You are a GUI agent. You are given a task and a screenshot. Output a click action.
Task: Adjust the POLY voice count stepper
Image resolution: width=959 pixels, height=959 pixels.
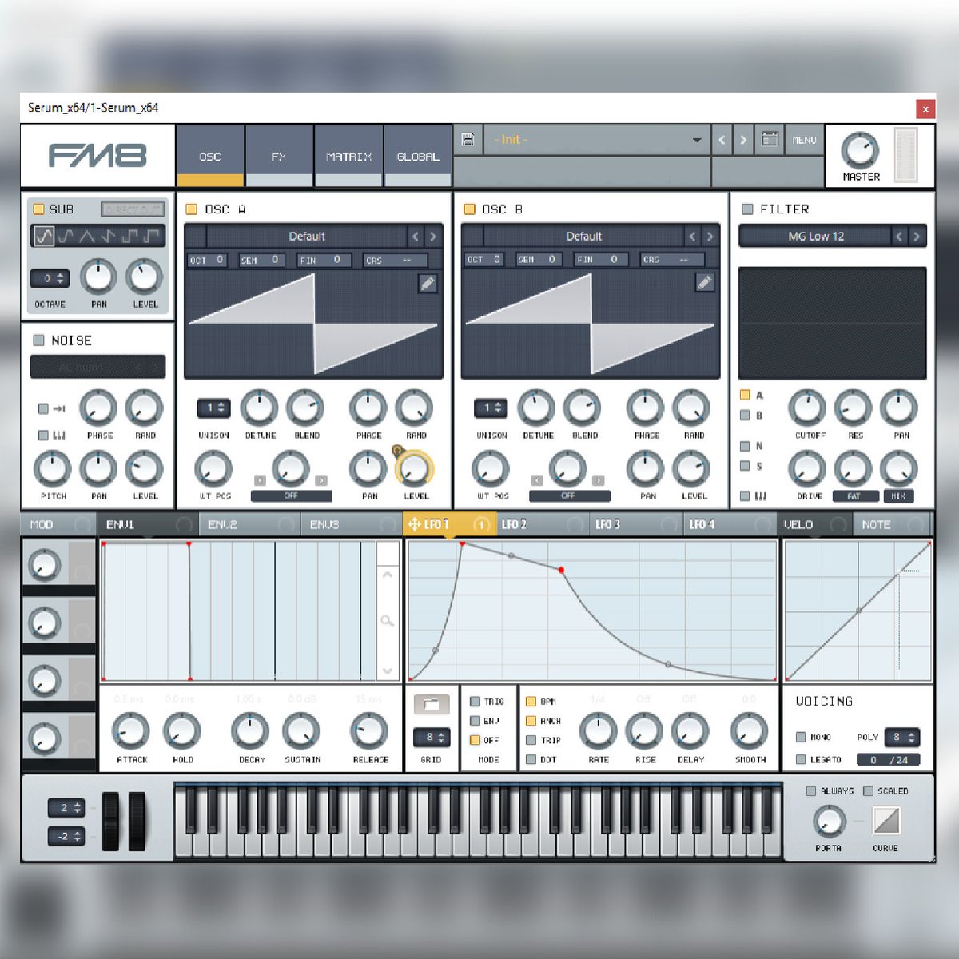[902, 737]
